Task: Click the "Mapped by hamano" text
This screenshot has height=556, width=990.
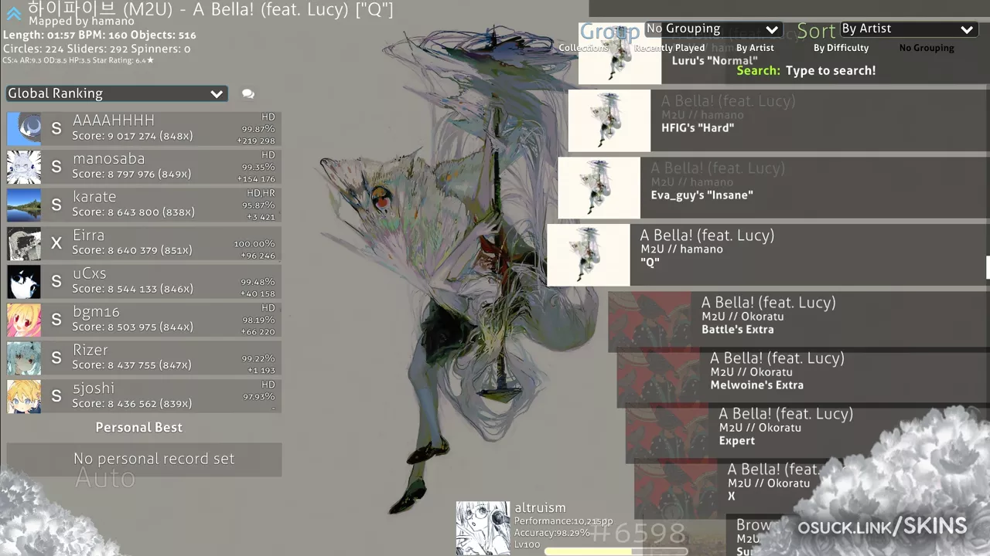Action: point(81,22)
